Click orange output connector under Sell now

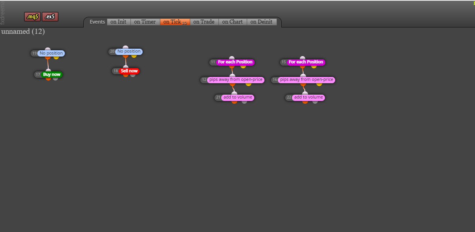point(126,75)
